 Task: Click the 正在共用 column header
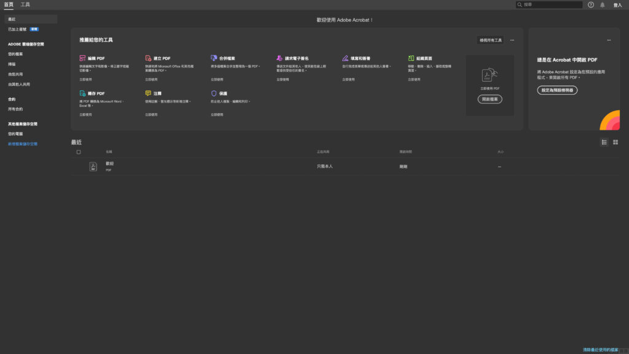coord(323,152)
